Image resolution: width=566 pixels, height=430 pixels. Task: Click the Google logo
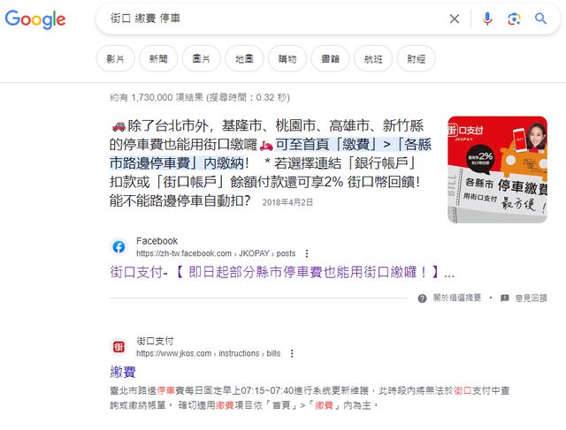pyautogui.click(x=35, y=19)
